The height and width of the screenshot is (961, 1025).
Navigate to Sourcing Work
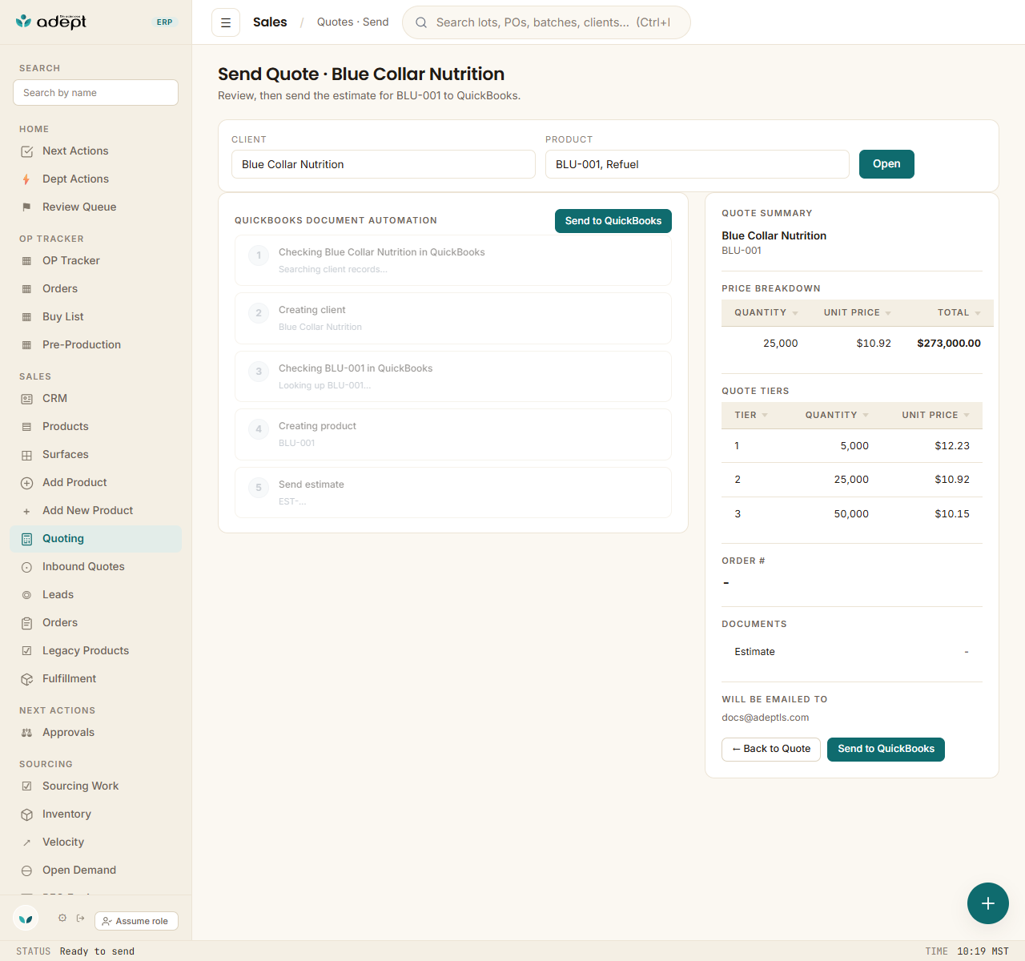(x=96, y=786)
